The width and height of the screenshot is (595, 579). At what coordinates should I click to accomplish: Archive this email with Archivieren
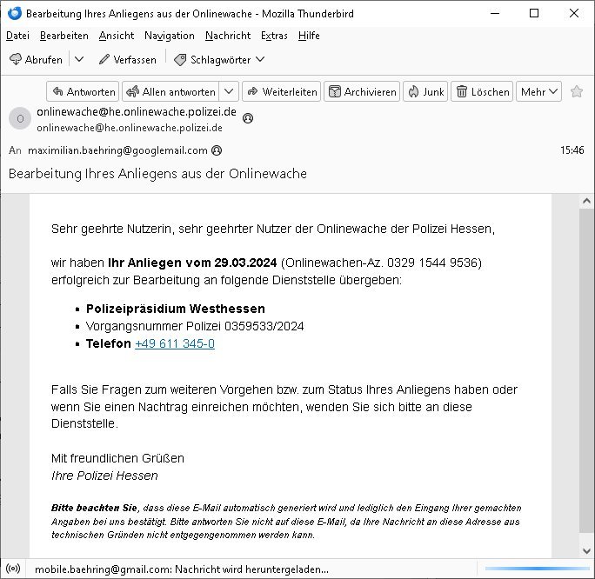coord(362,92)
